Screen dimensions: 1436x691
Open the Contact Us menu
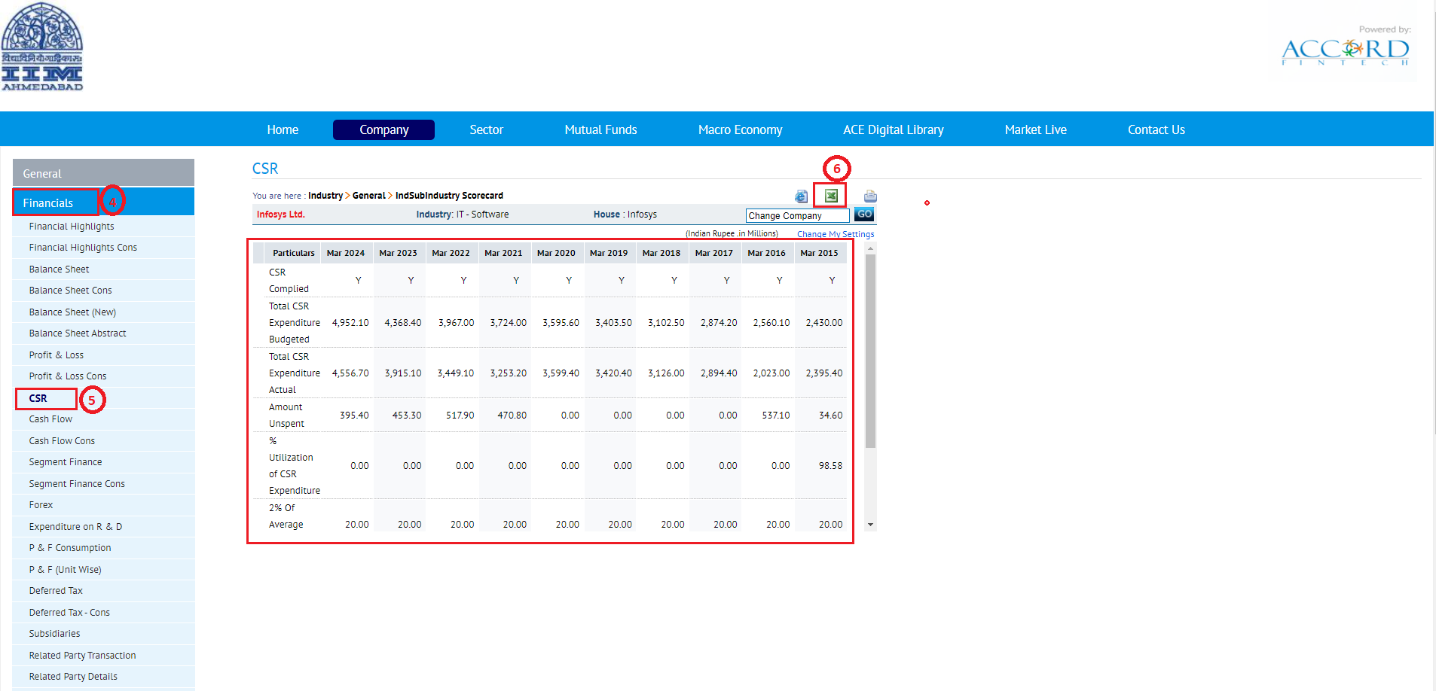(1156, 129)
